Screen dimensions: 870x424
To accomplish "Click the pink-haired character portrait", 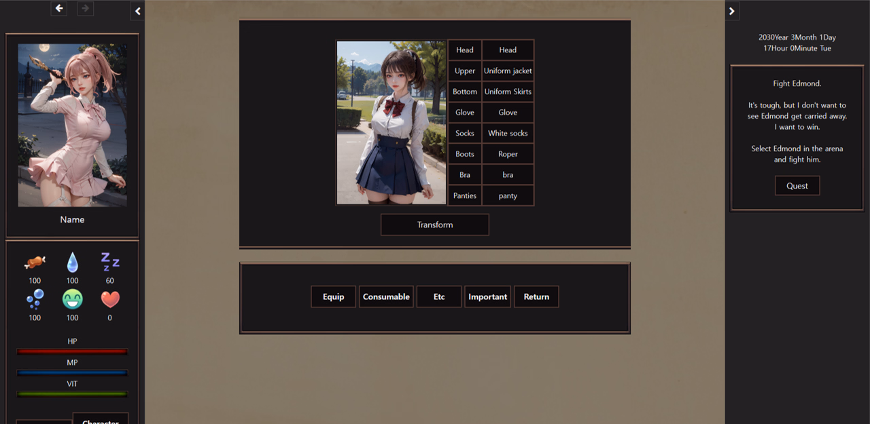I will point(72,126).
